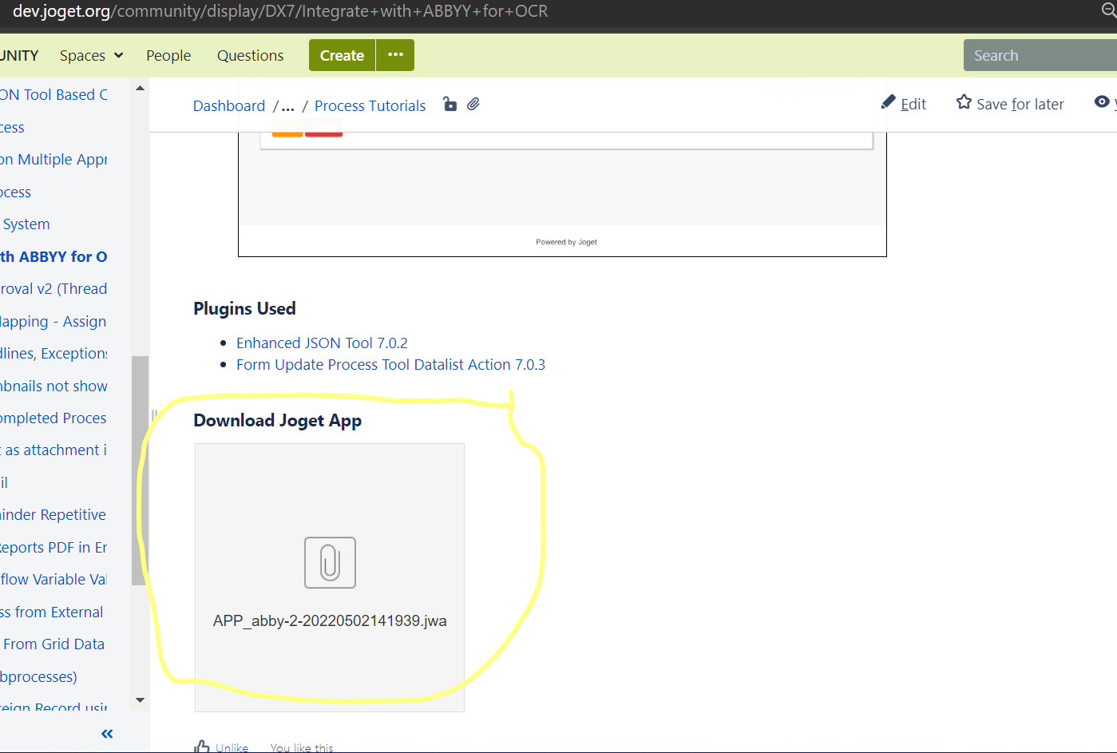Toggle the watch eye icon
1117x753 pixels.
[1103, 102]
